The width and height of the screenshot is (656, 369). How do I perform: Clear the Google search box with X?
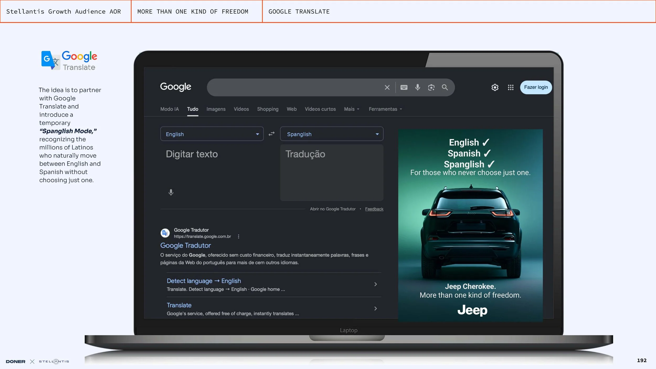[387, 87]
